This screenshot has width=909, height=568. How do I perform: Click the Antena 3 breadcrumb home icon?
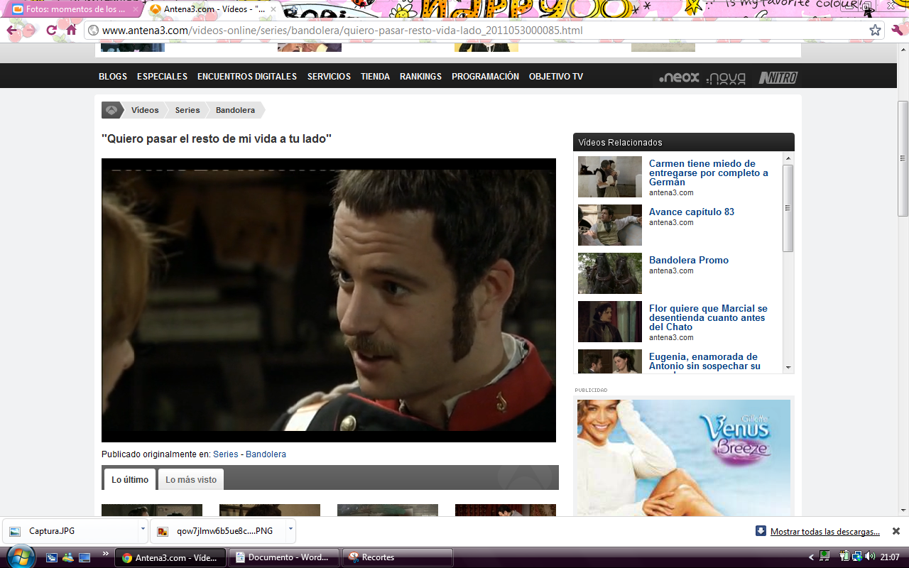111,110
